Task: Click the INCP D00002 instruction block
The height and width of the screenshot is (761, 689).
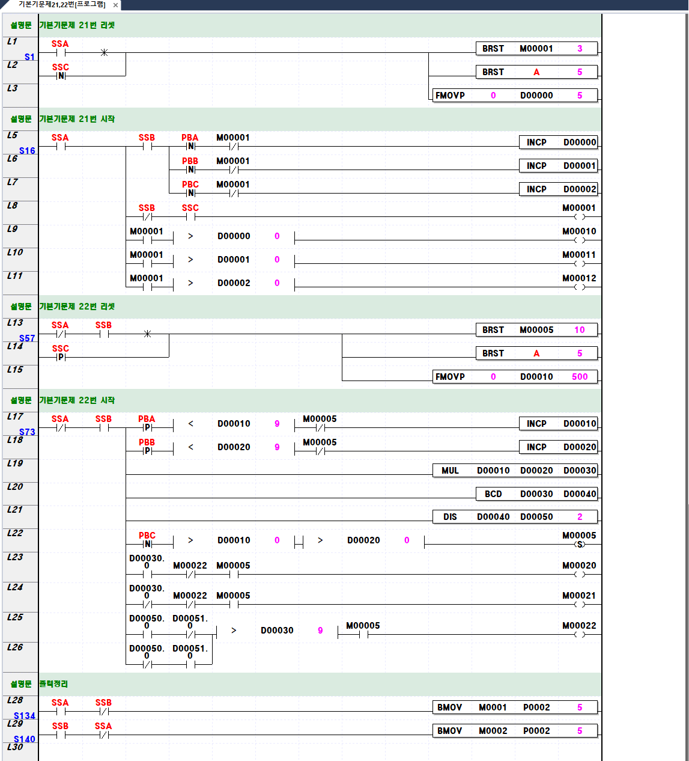Action: [x=558, y=189]
